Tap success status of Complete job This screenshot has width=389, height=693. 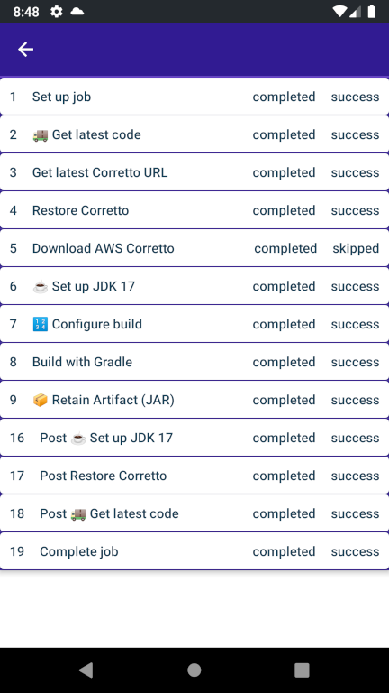(355, 551)
